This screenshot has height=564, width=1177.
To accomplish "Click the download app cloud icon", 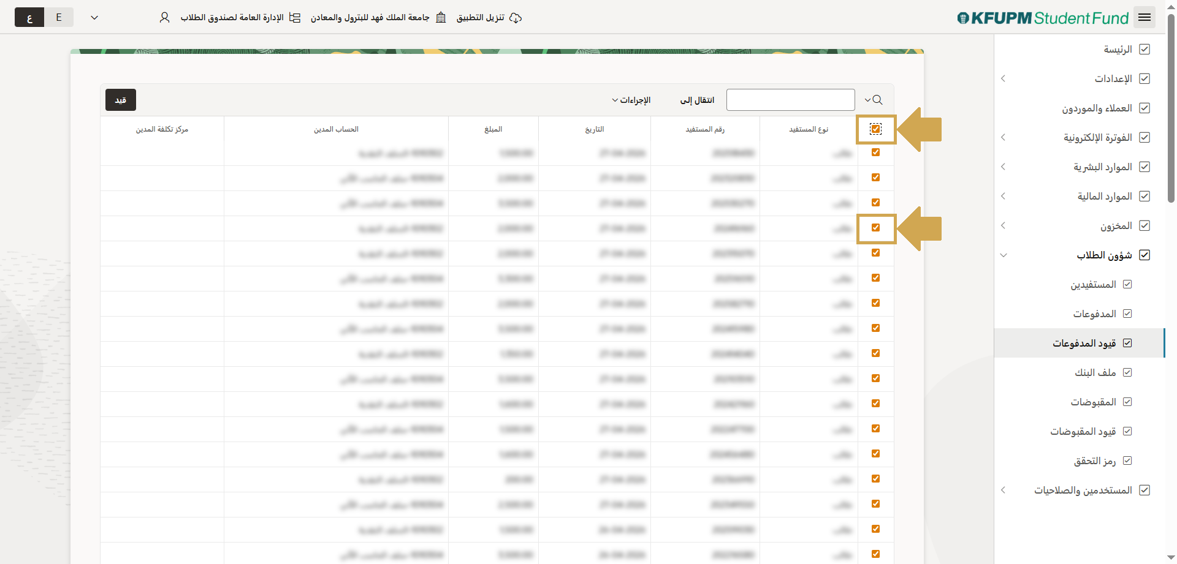I will [516, 18].
